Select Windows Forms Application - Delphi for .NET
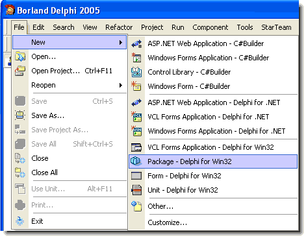 (x=213, y=131)
